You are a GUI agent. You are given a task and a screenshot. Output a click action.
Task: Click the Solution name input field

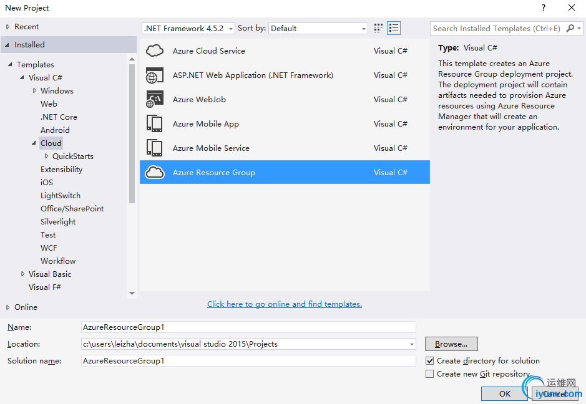pos(248,361)
